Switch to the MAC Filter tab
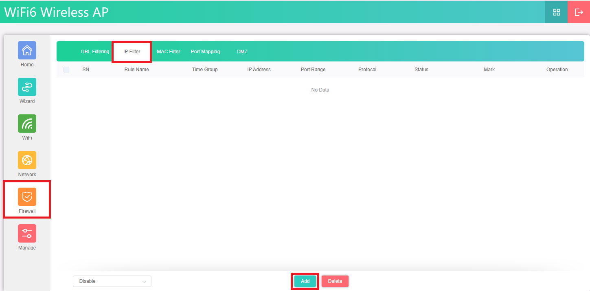This screenshot has height=291, width=590. tap(168, 52)
